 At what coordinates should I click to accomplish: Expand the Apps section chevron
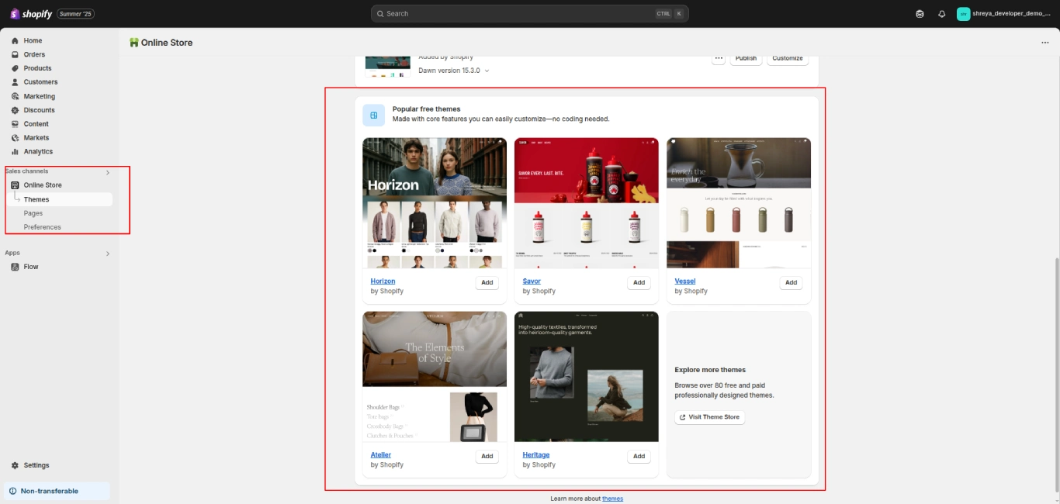pyautogui.click(x=108, y=254)
